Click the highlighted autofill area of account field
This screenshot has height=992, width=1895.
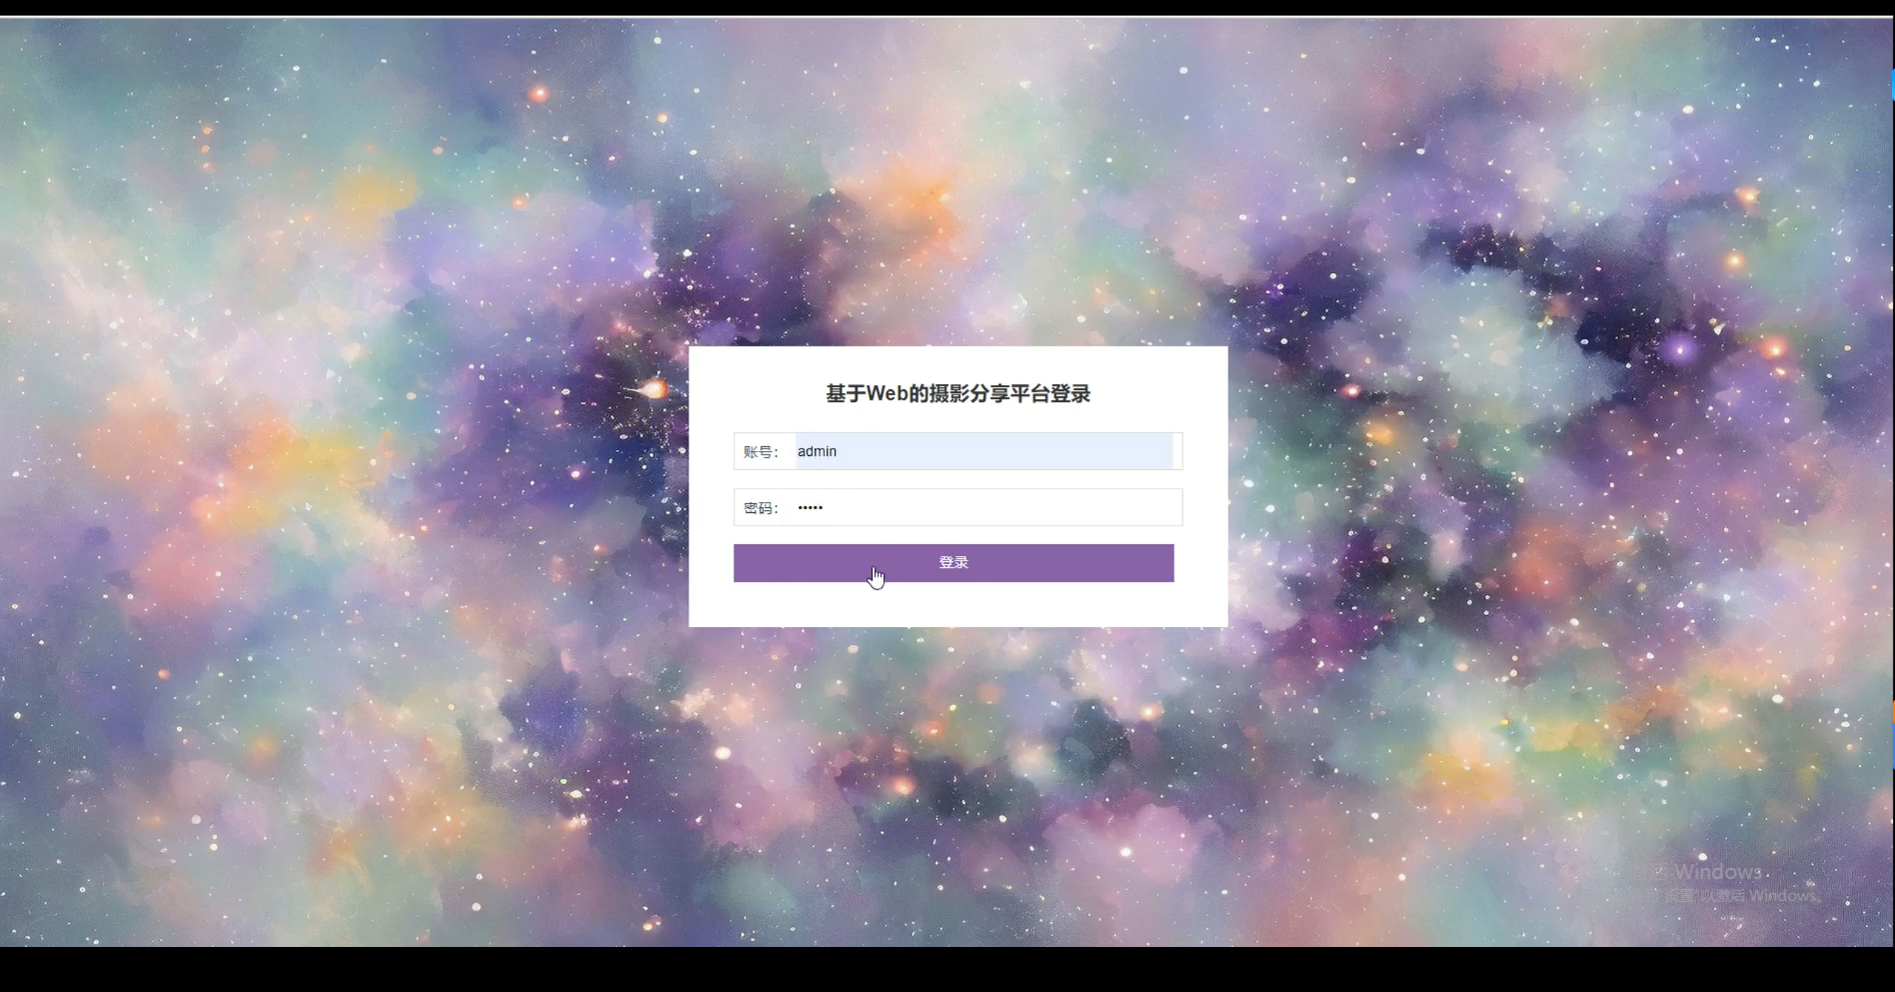click(985, 451)
